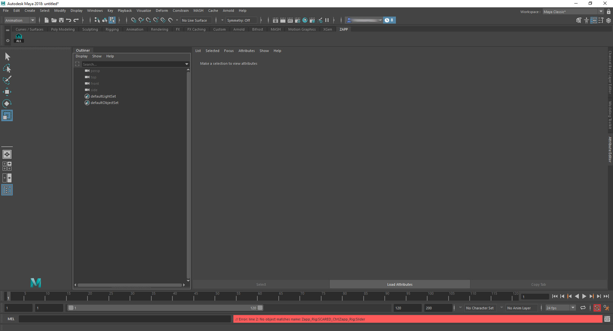Create a new scene with the New Scene icon
Viewport: 613px width, 331px height.
(47, 20)
